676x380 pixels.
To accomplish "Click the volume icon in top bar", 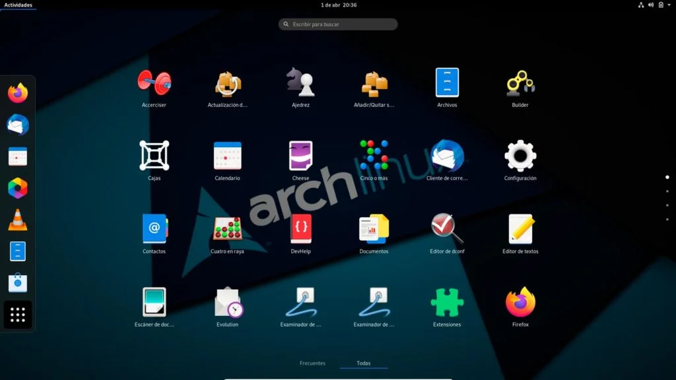I will tap(651, 5).
